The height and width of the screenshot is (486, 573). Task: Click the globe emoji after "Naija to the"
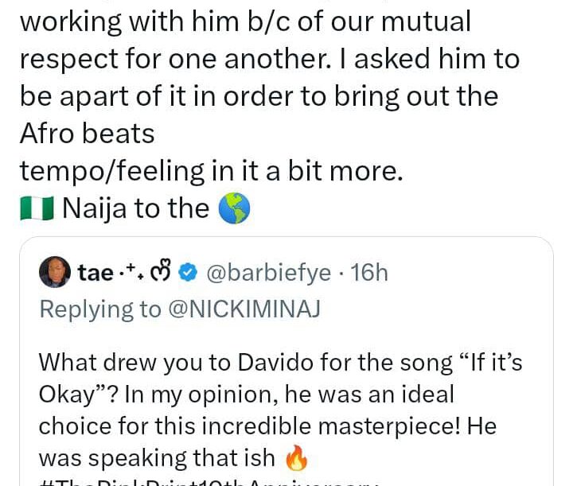(234, 208)
